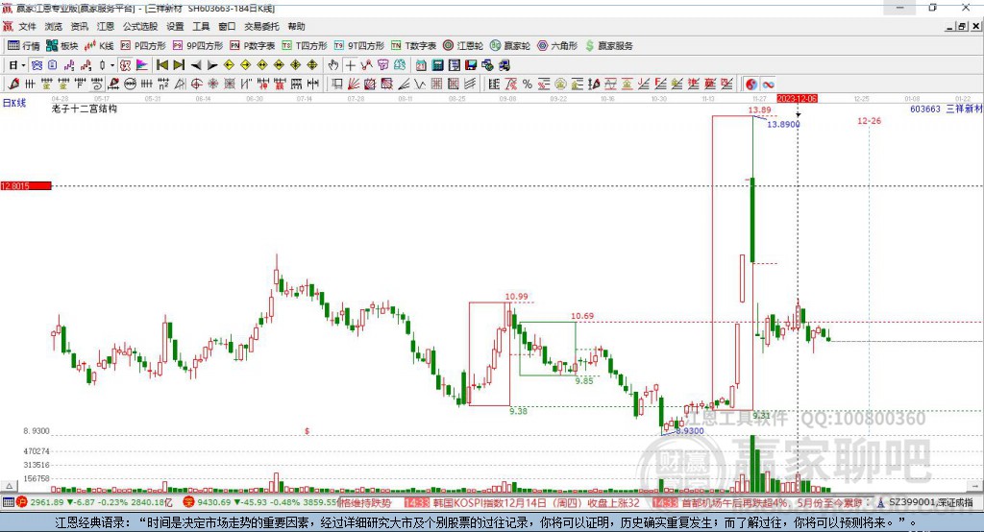The height and width of the screenshot is (532, 984).
Task: Select the zigzag wave line tool
Action: [x=419, y=85]
